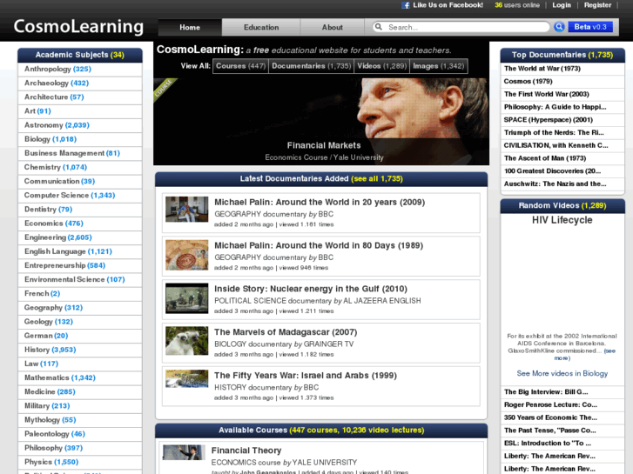Click the Register link
633x474 pixels.
(597, 5)
